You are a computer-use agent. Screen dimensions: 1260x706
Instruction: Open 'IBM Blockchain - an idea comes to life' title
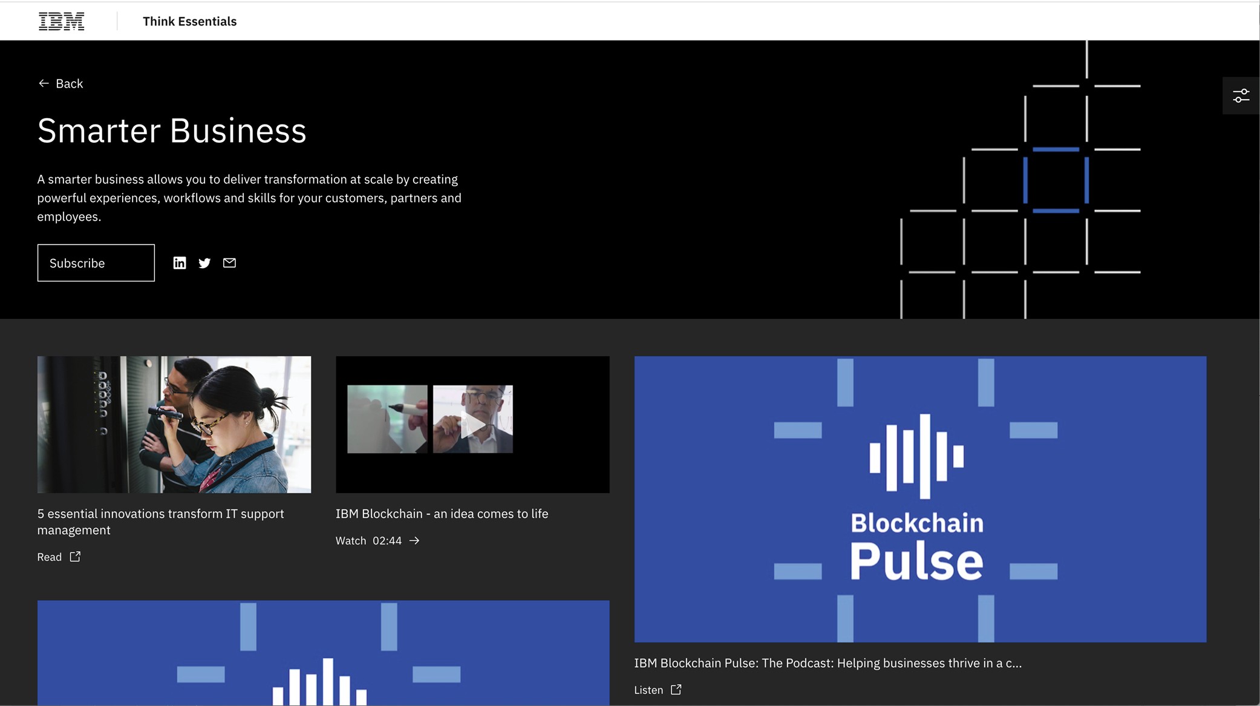click(x=442, y=514)
